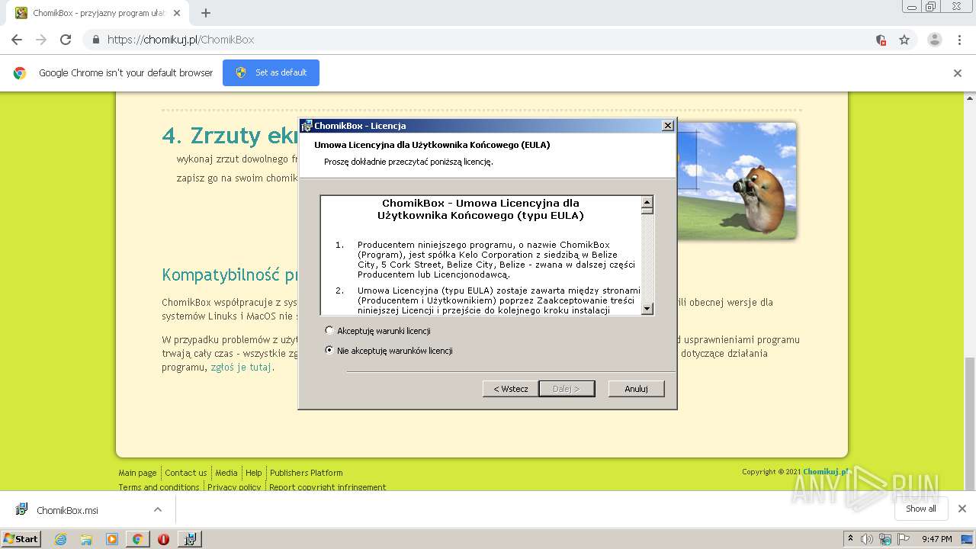
Task: Switch to Chrome taskbar button
Action: coord(137,539)
